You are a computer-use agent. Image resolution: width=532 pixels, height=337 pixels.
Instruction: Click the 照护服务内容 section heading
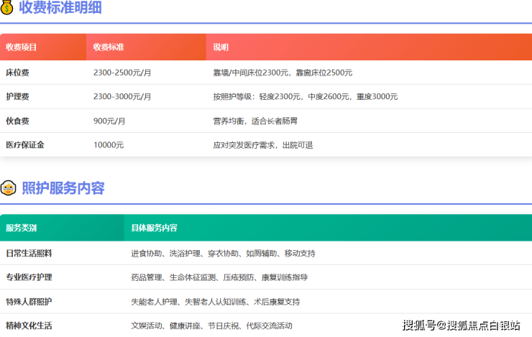63,188
